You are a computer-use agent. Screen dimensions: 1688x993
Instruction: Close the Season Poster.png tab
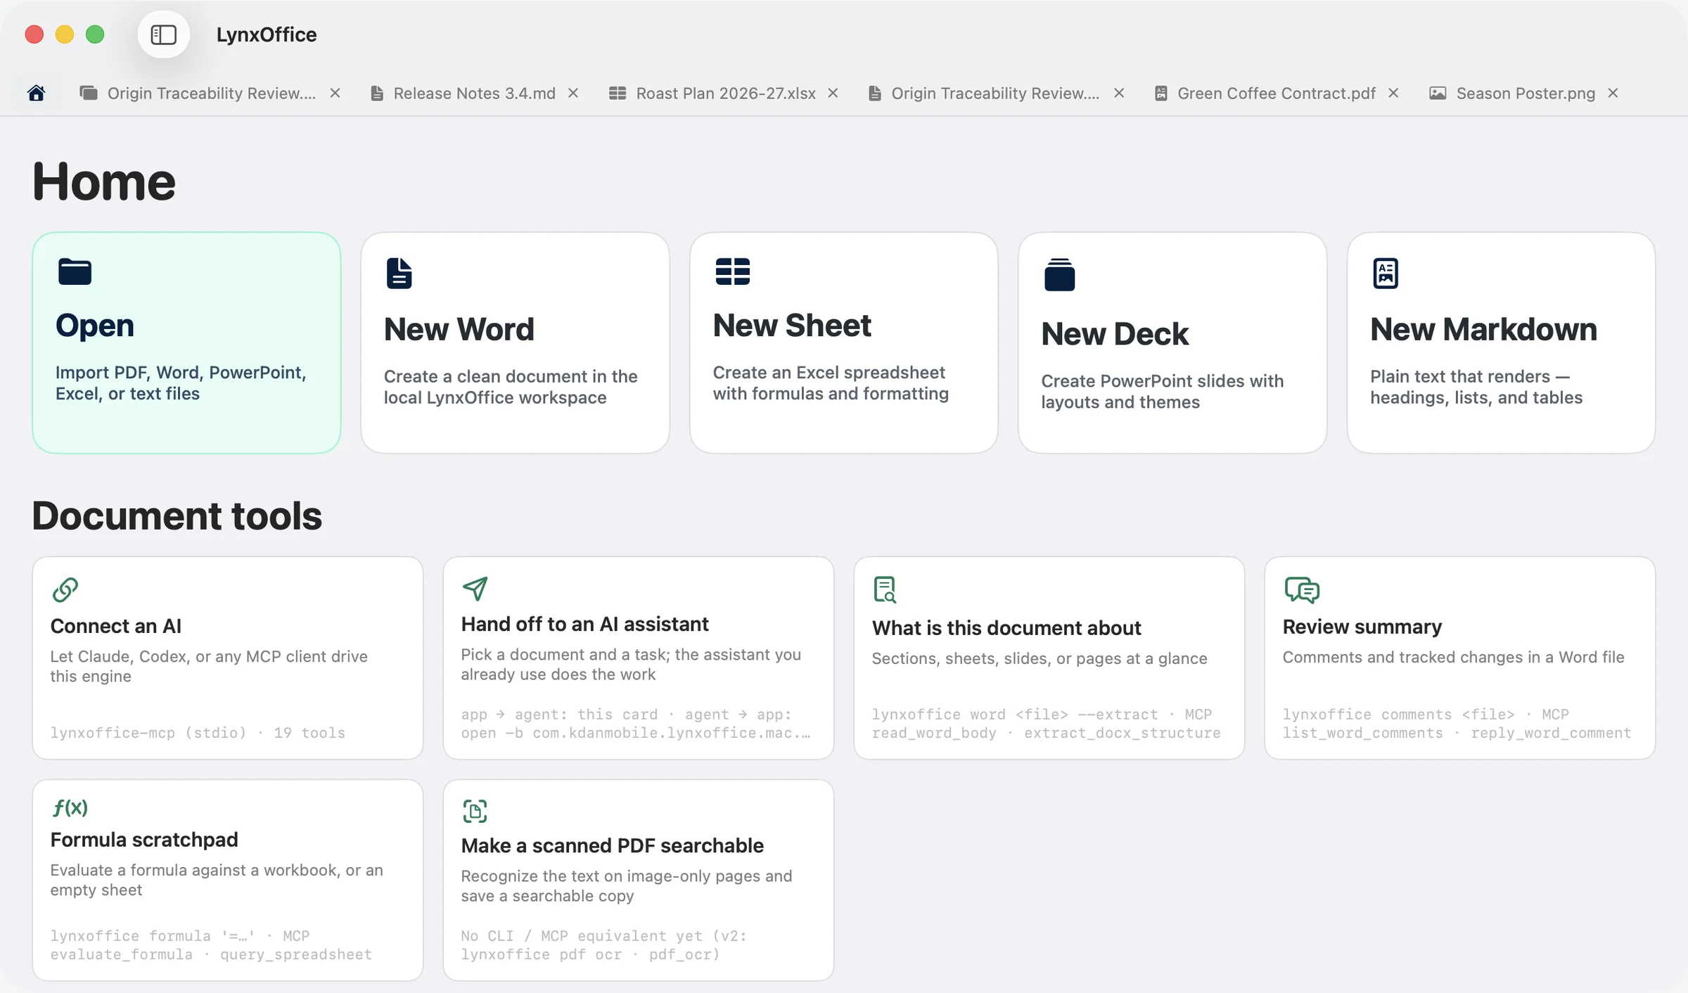pos(1613,93)
